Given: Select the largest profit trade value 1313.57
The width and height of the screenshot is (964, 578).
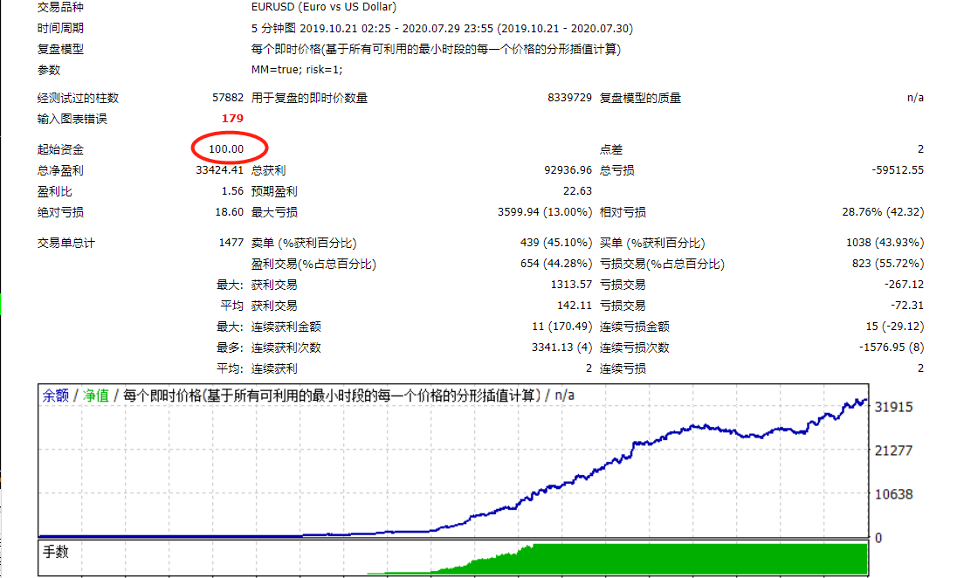Looking at the screenshot, I should click(x=571, y=285).
